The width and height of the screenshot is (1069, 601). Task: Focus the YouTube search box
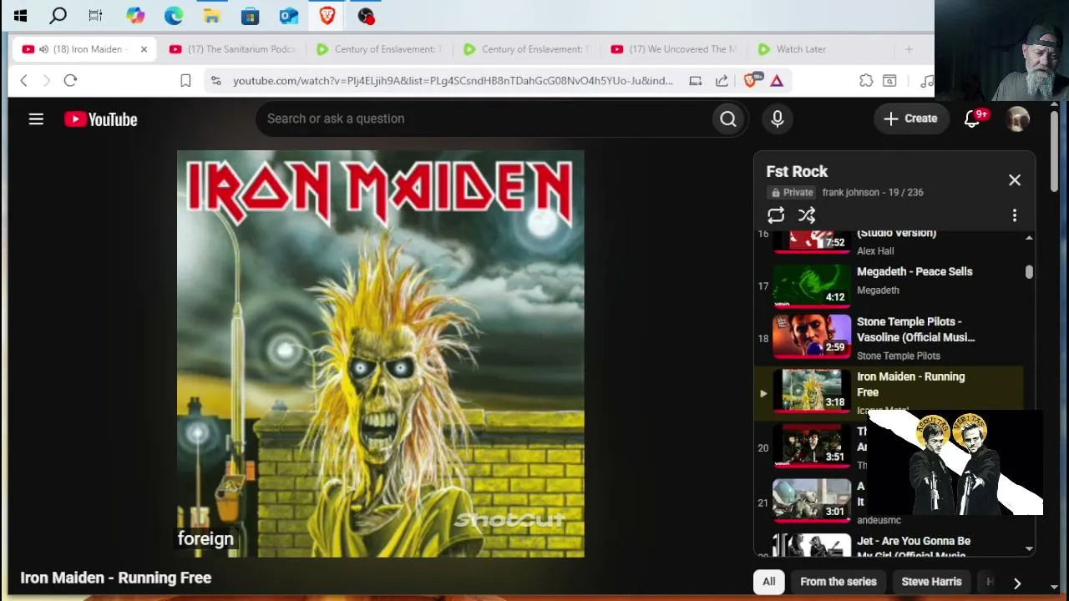click(x=484, y=119)
